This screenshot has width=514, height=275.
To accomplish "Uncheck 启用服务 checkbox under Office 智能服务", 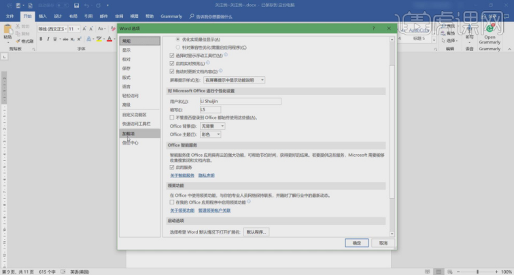I will point(172,167).
